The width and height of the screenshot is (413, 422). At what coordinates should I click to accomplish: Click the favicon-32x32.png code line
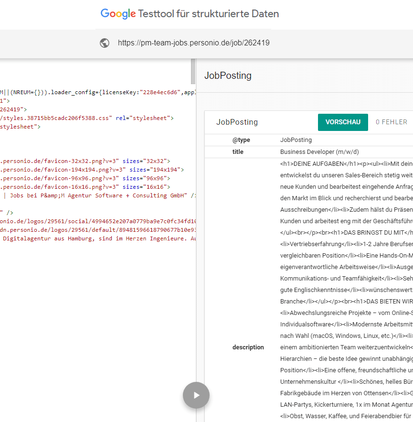coord(85,161)
